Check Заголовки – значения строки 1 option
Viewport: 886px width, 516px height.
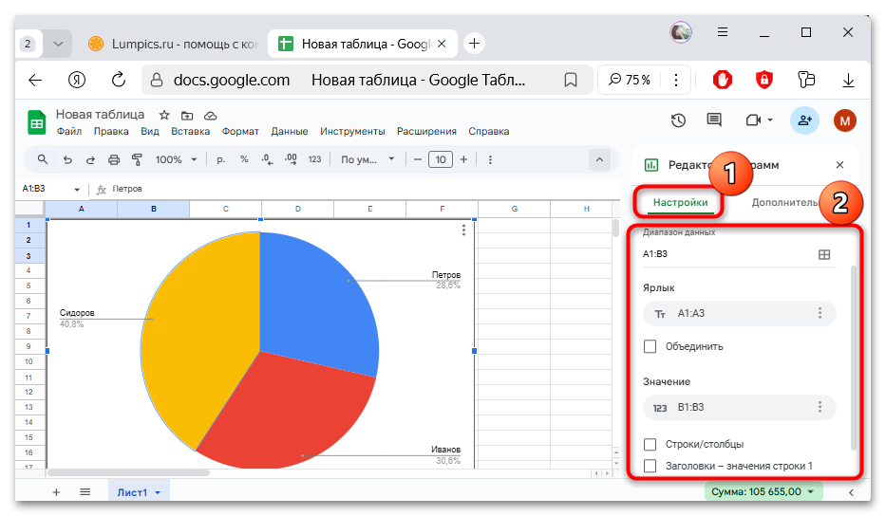click(650, 466)
